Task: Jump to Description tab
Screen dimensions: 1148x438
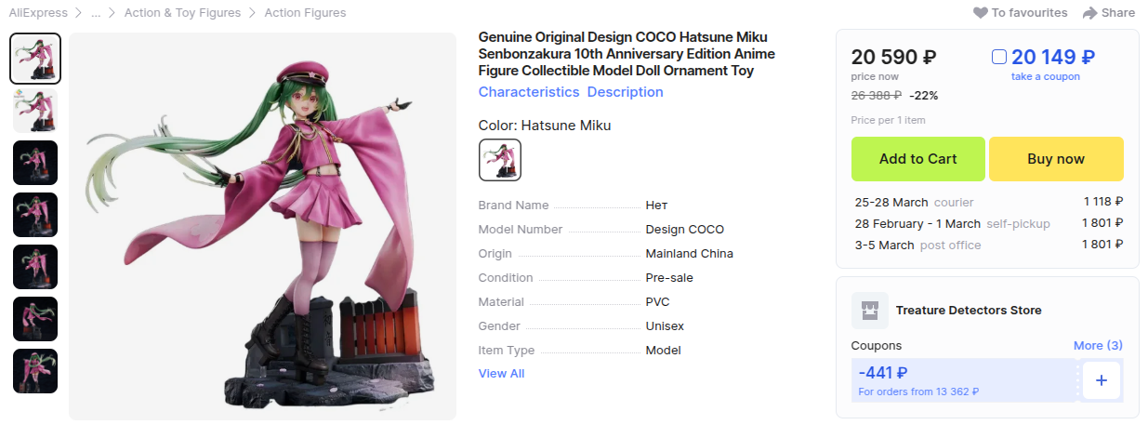Action: 625,92
